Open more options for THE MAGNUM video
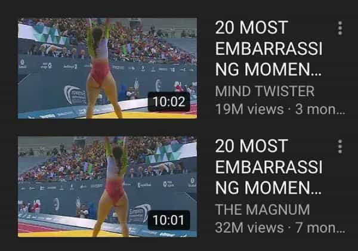This screenshot has height=251, width=358. tap(340, 147)
